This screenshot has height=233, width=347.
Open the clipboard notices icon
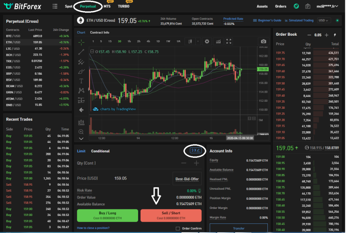308,6
